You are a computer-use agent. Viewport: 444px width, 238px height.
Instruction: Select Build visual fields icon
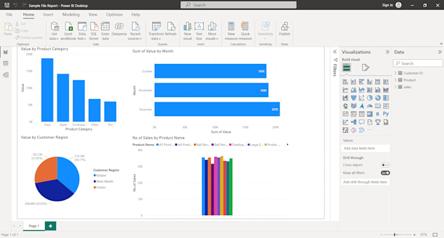click(347, 68)
